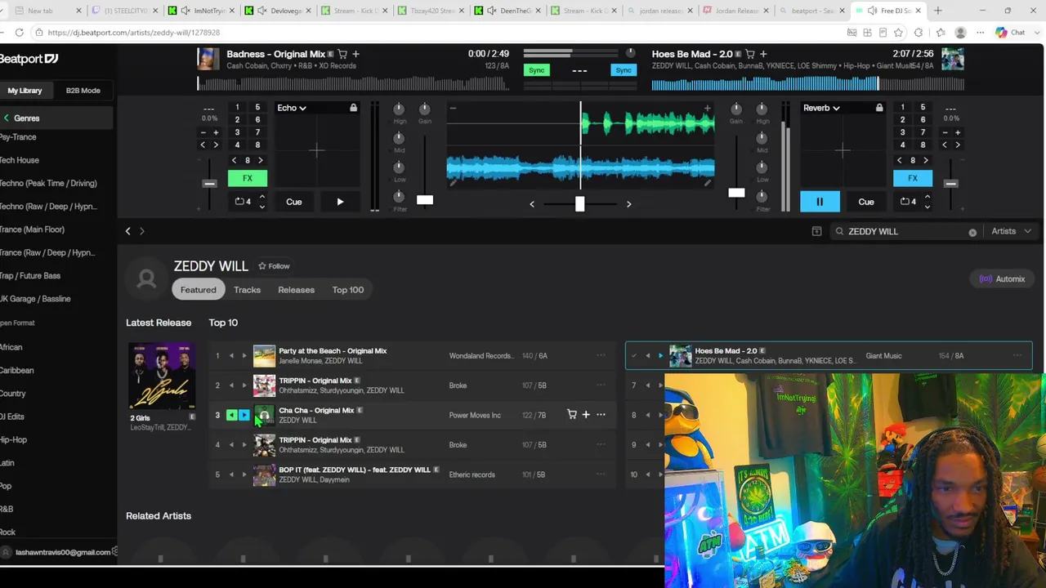Switch to B2B Mode tab
This screenshot has height=588, width=1046.
[x=83, y=91]
